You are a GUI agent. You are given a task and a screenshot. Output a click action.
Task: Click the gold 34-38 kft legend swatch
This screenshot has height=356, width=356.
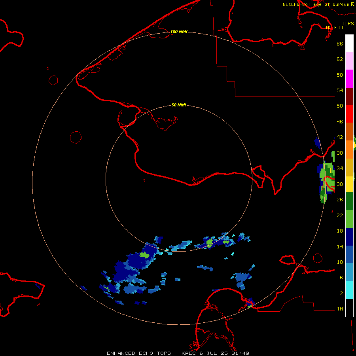(x=349, y=167)
